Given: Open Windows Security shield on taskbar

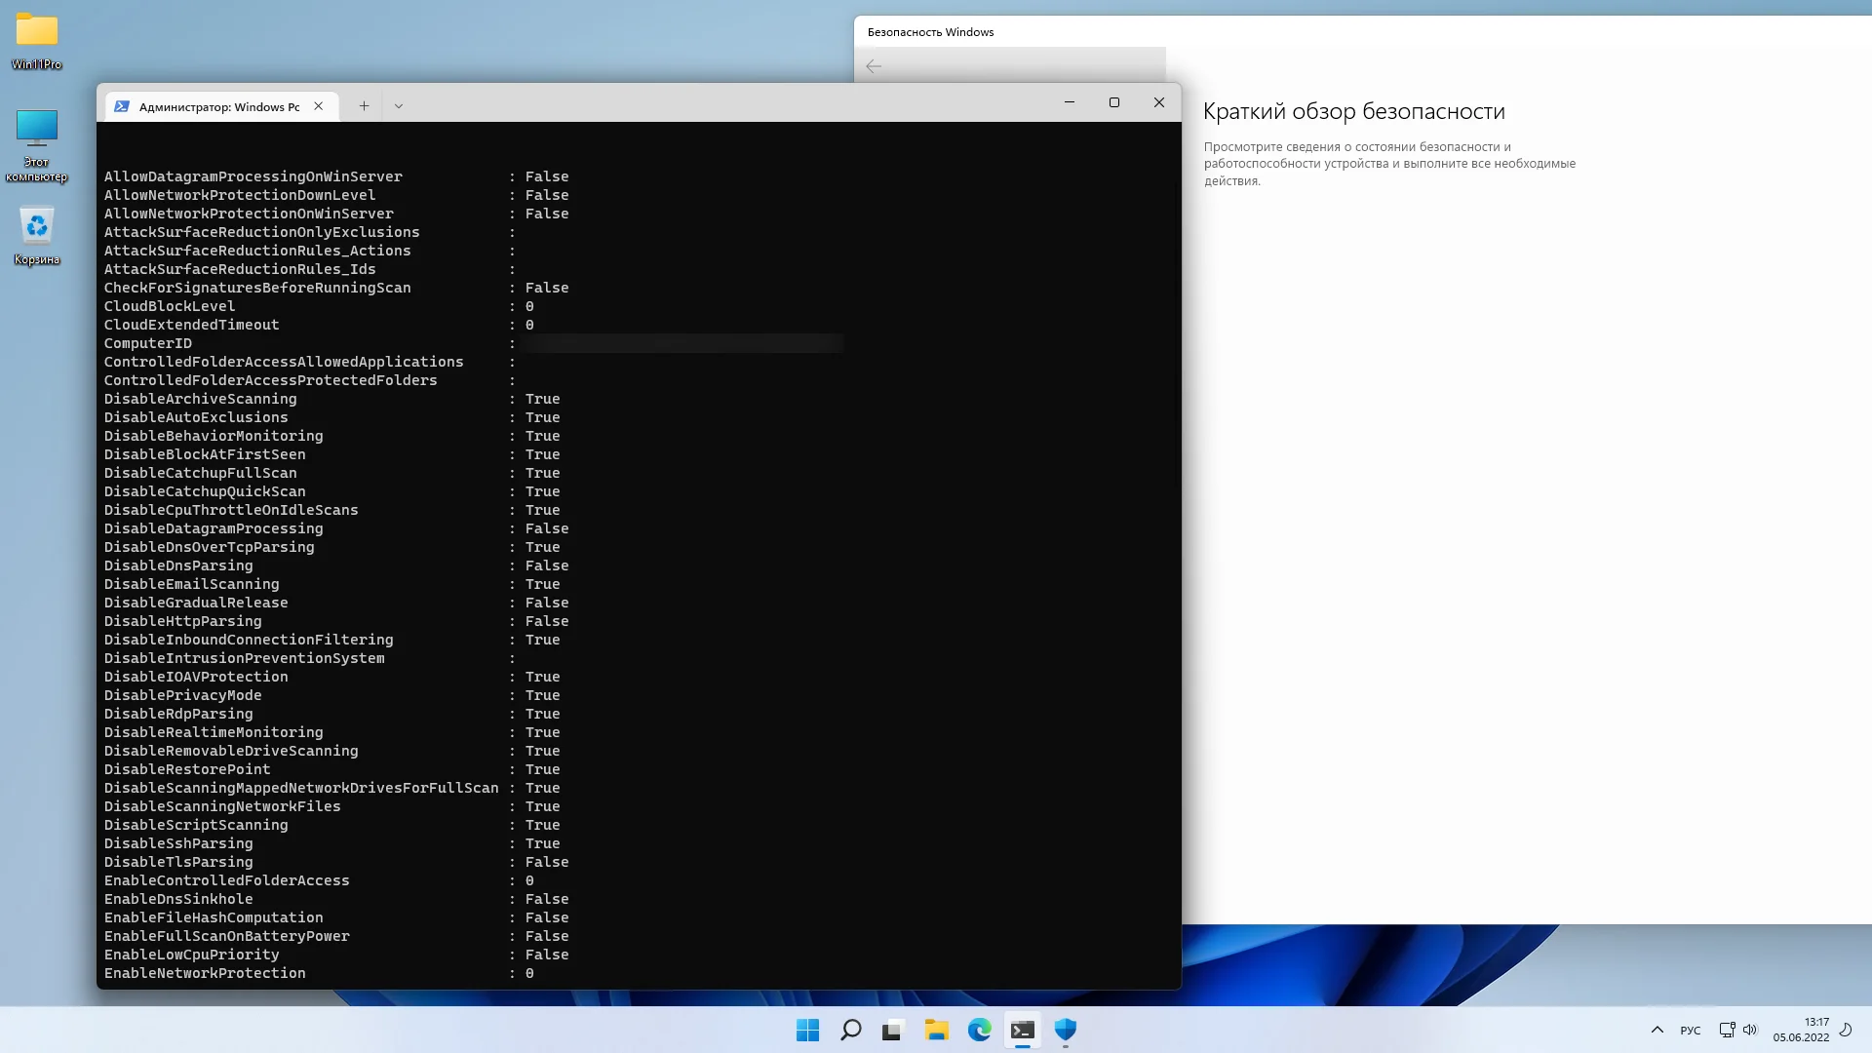Looking at the screenshot, I should tap(1065, 1030).
